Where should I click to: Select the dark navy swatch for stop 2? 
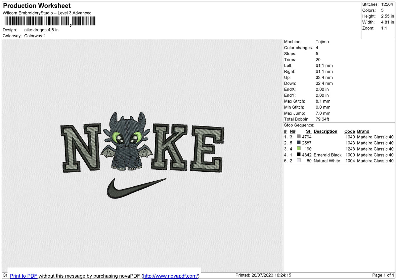(x=299, y=143)
